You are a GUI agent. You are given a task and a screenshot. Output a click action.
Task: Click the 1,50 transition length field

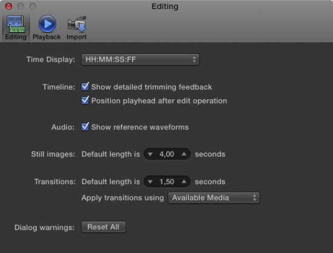167,182
